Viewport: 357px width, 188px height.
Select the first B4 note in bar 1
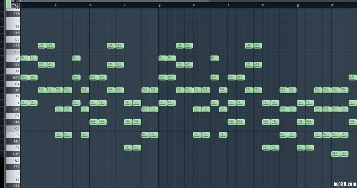click(25, 58)
